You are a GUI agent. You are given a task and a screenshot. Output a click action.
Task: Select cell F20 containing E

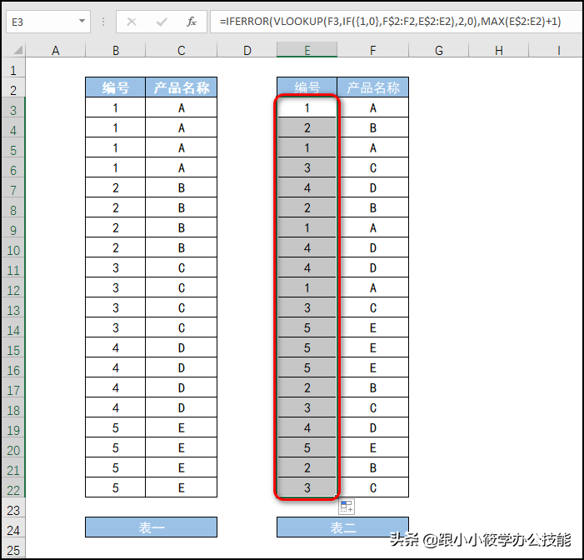pyautogui.click(x=373, y=447)
